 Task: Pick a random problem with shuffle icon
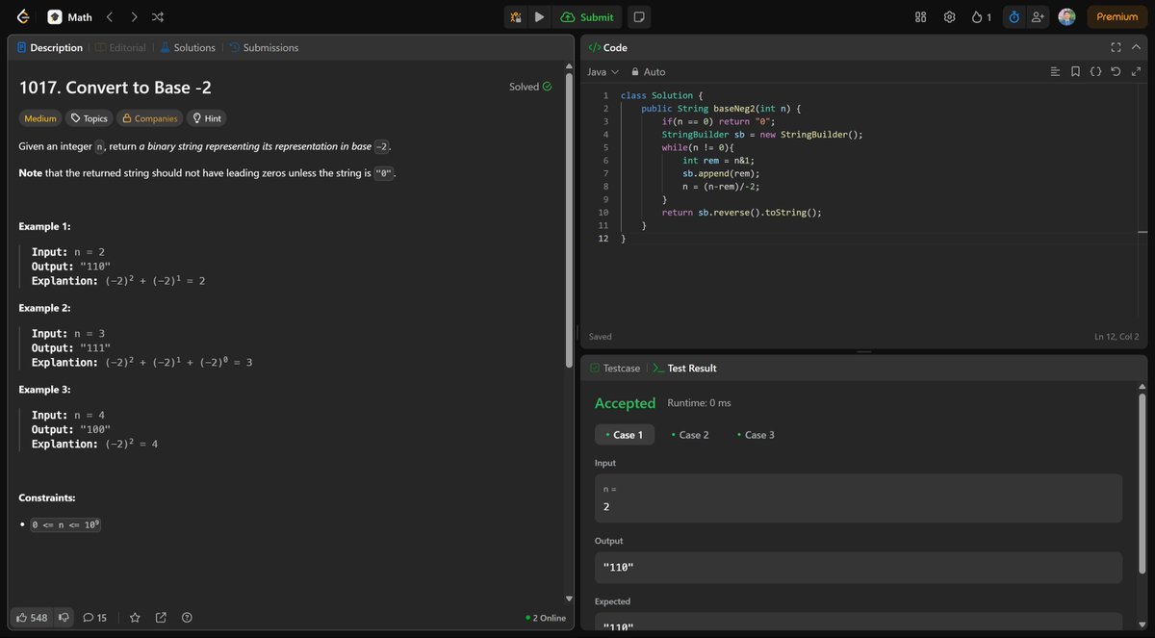click(x=158, y=16)
